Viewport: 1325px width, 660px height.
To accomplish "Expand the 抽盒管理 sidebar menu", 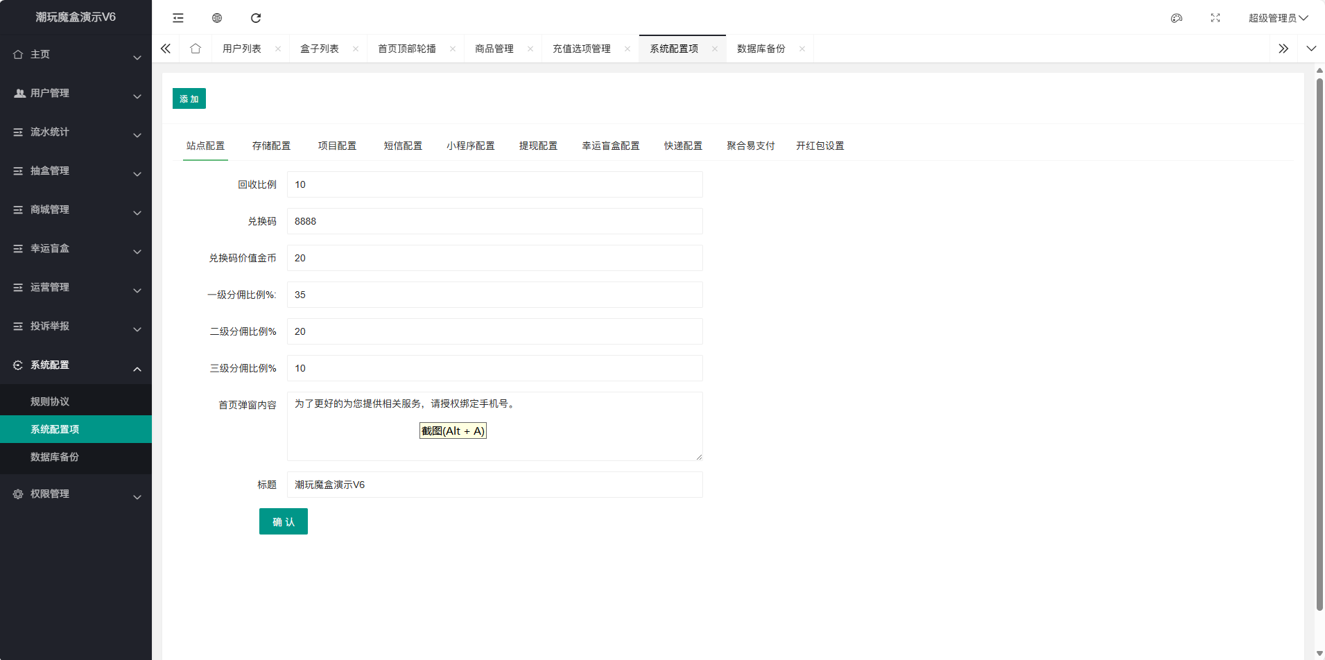I will [76, 171].
